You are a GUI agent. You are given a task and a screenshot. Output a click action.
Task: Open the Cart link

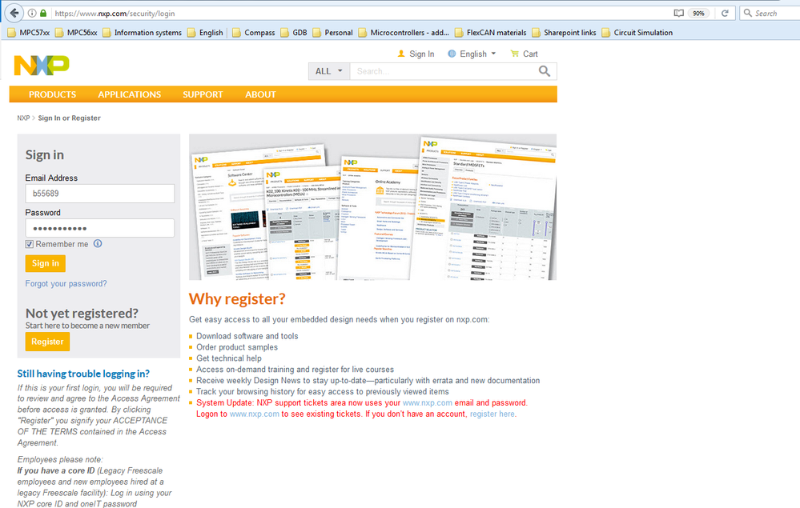point(524,54)
